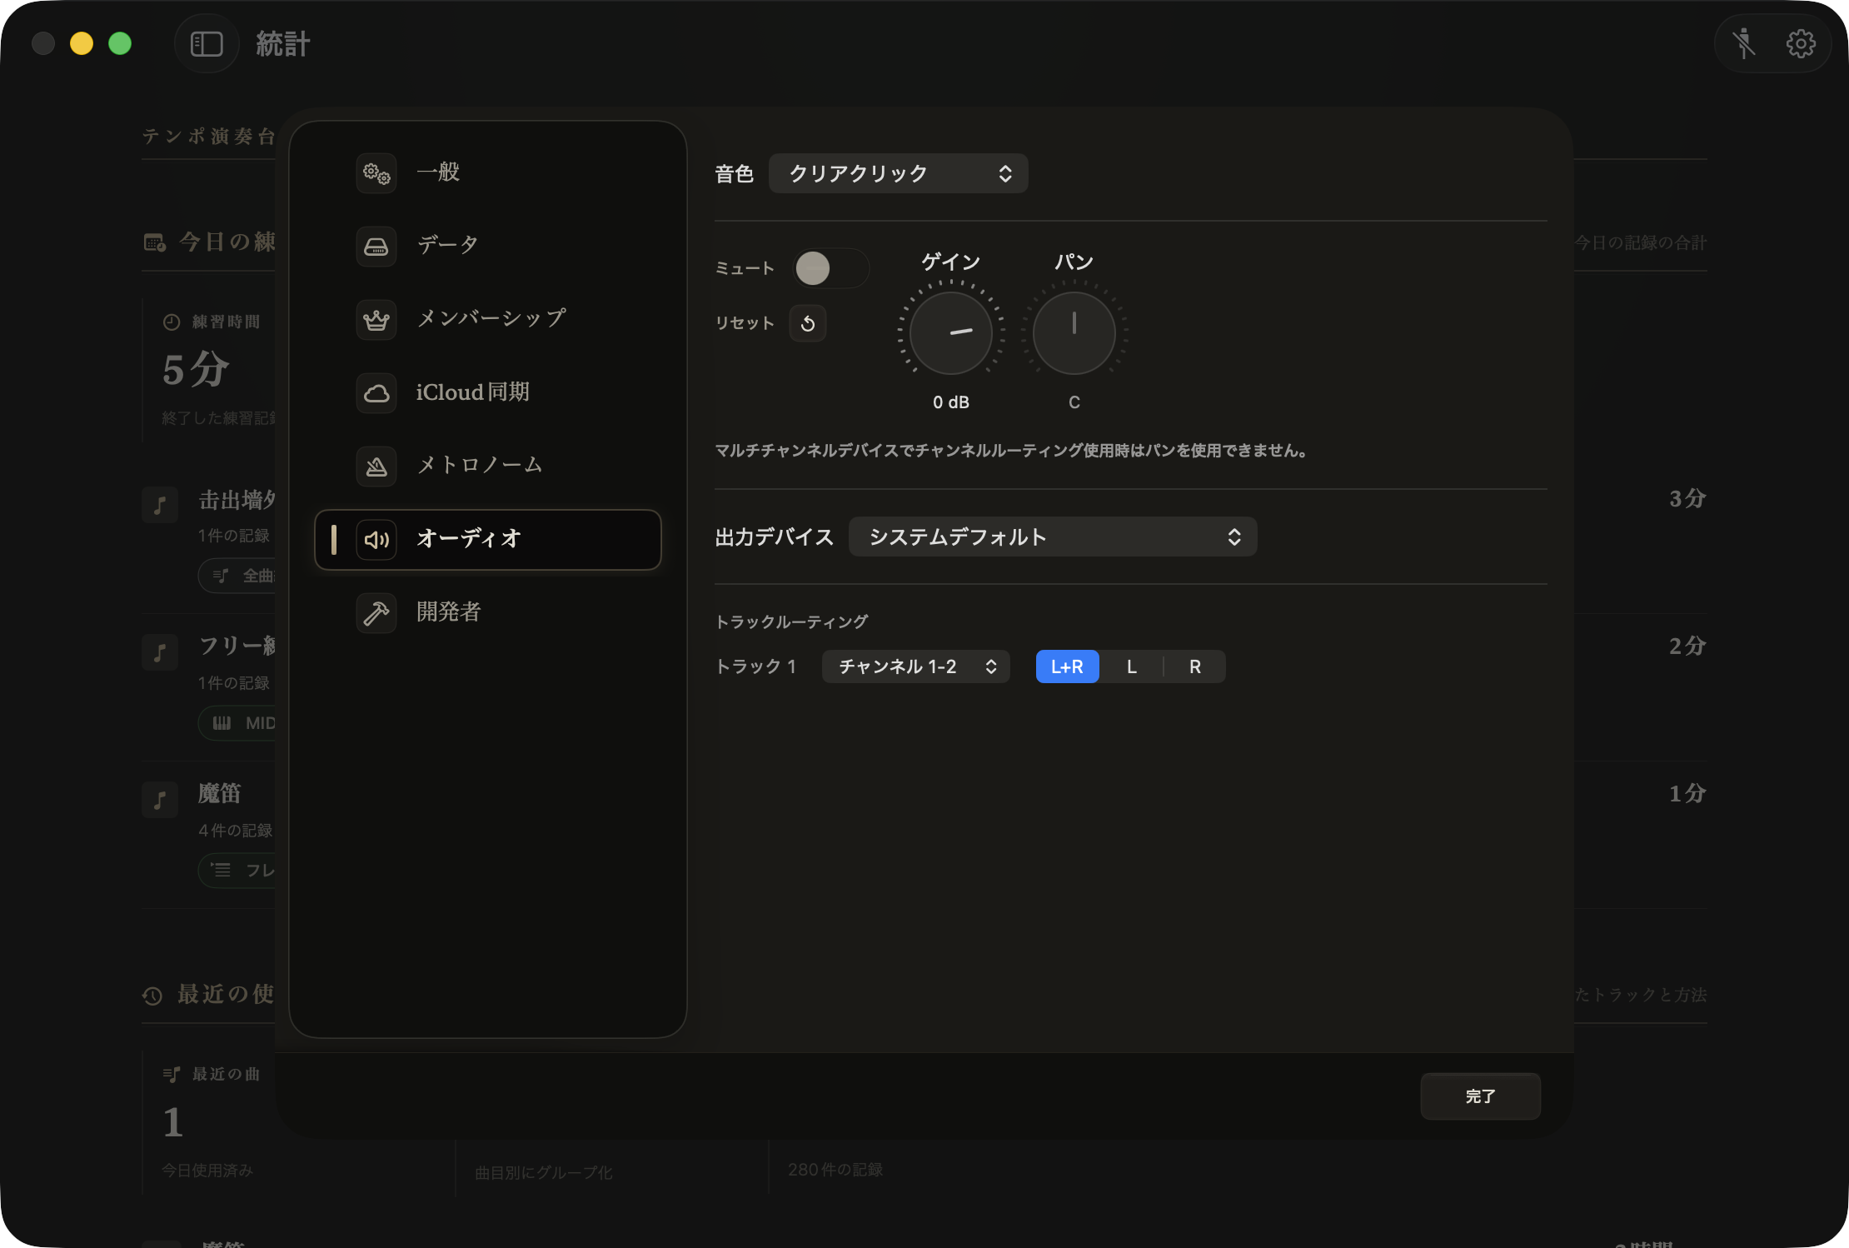
Task: Select L only routing for Track 1
Action: tap(1131, 666)
